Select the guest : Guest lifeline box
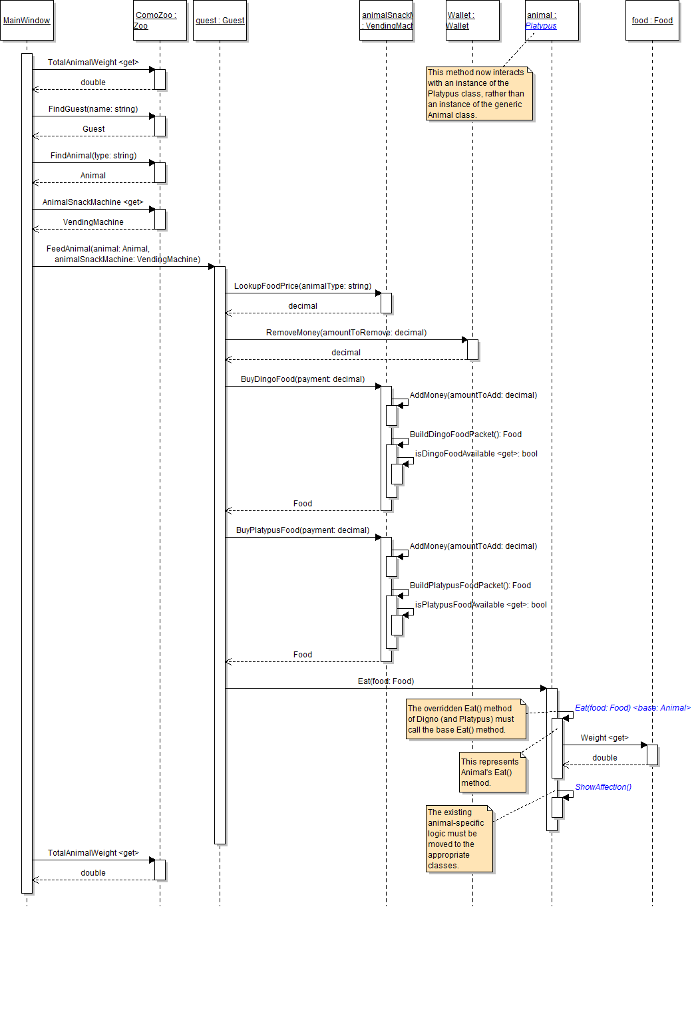The image size is (694, 1036). 220,21
